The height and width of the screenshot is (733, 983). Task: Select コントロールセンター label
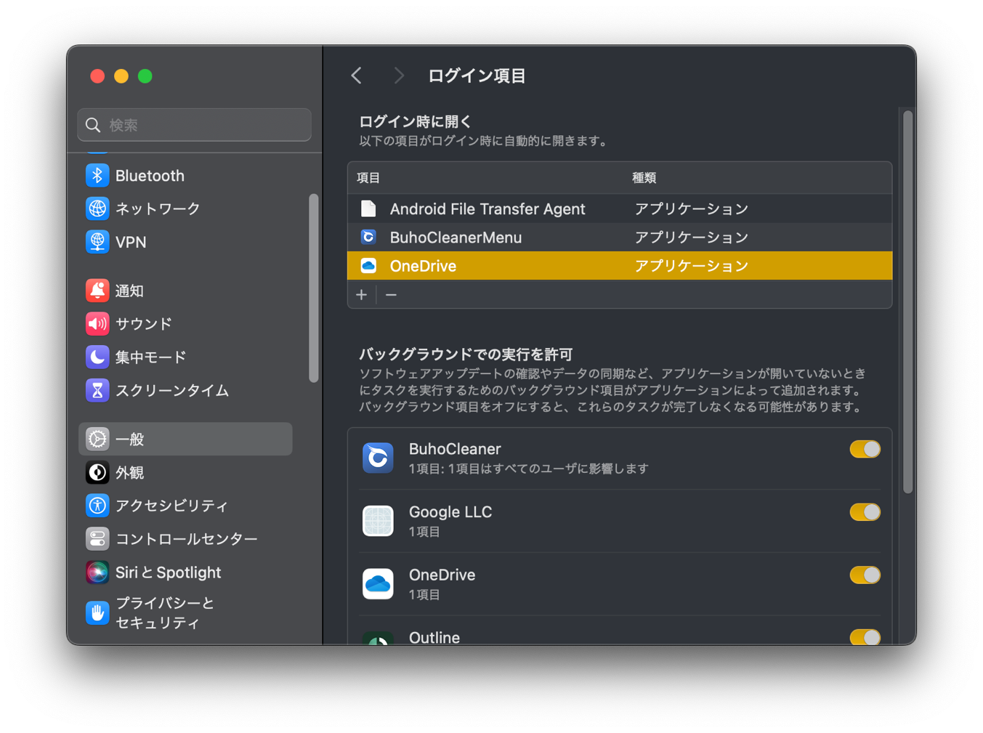click(187, 539)
